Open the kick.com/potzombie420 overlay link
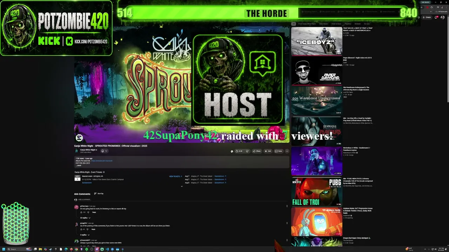The height and width of the screenshot is (252, 449). [91, 42]
